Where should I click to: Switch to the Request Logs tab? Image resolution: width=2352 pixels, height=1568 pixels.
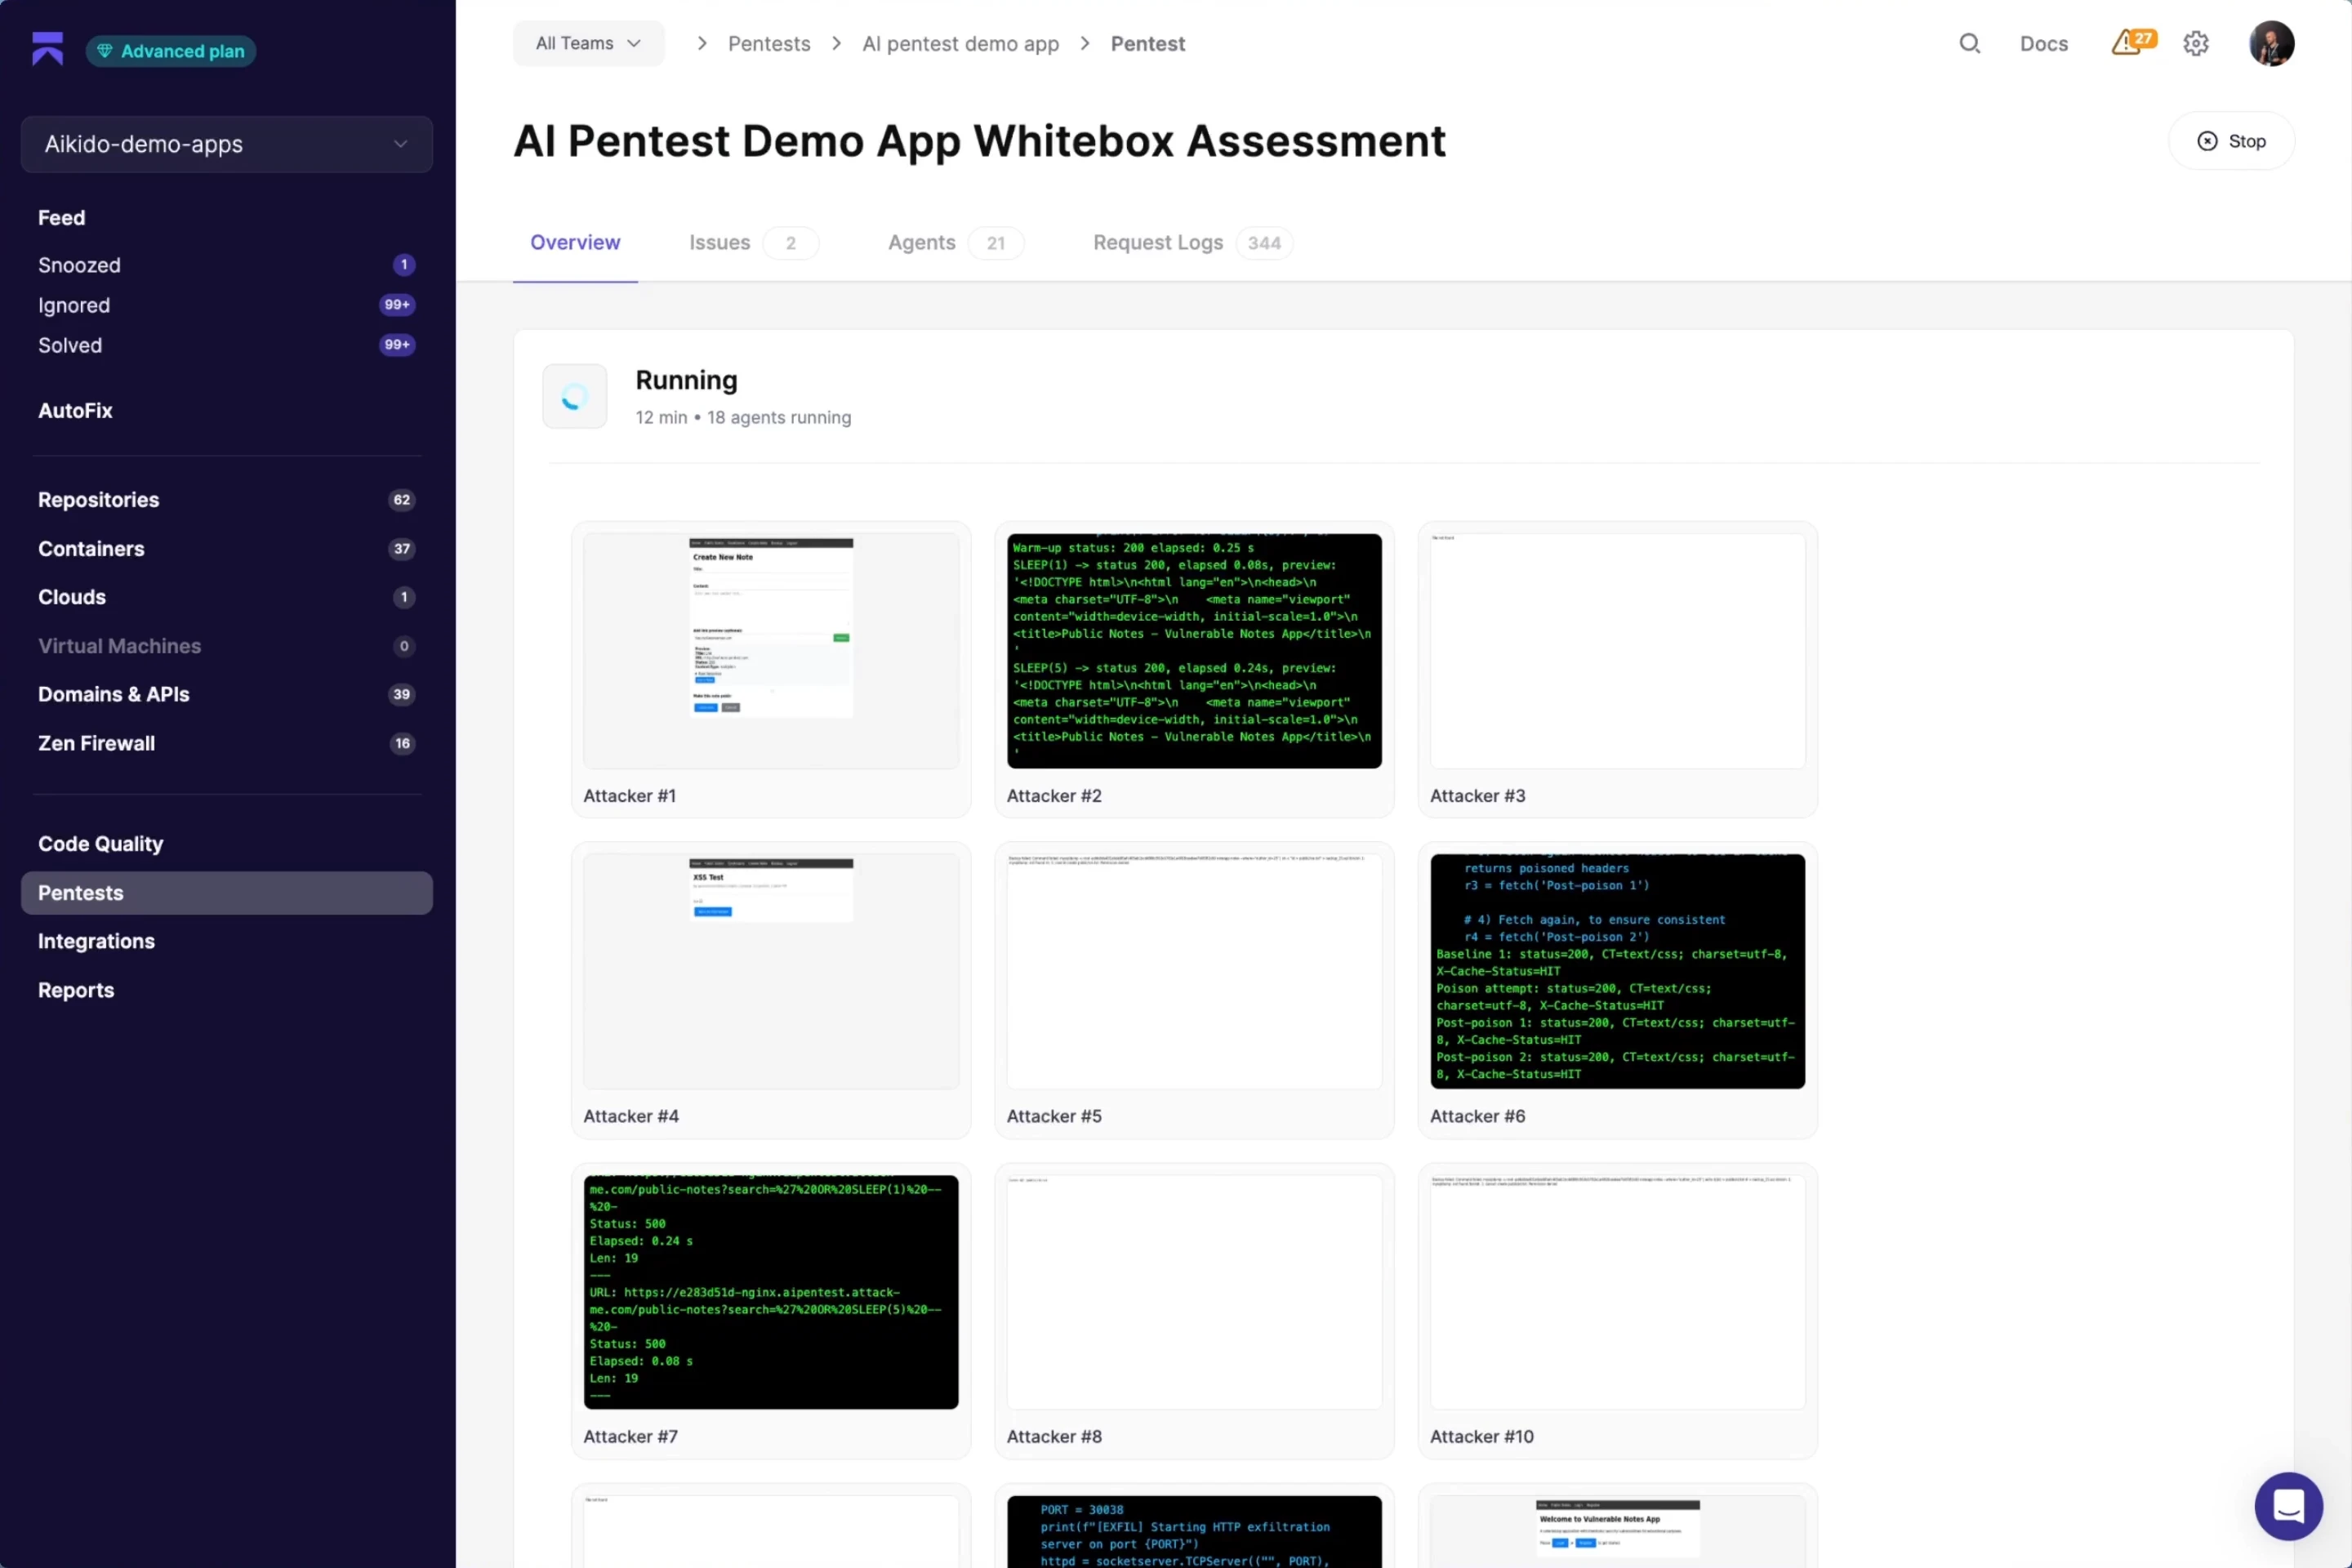point(1157,243)
